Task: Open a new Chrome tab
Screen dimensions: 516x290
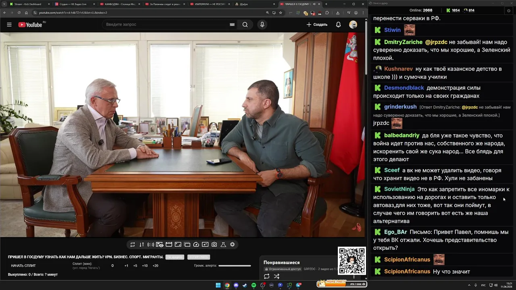Action: (326, 4)
